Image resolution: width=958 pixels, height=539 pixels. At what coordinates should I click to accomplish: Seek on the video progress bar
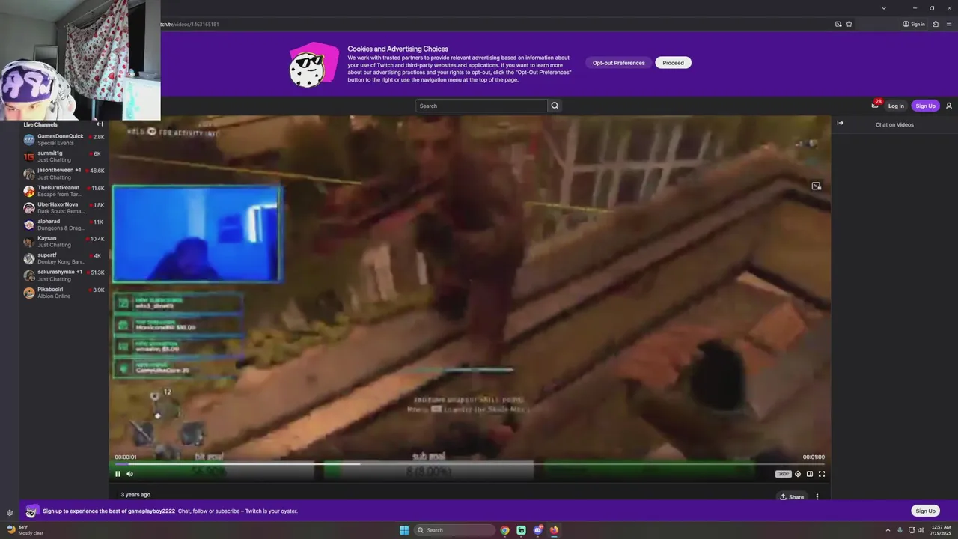tap(469, 464)
